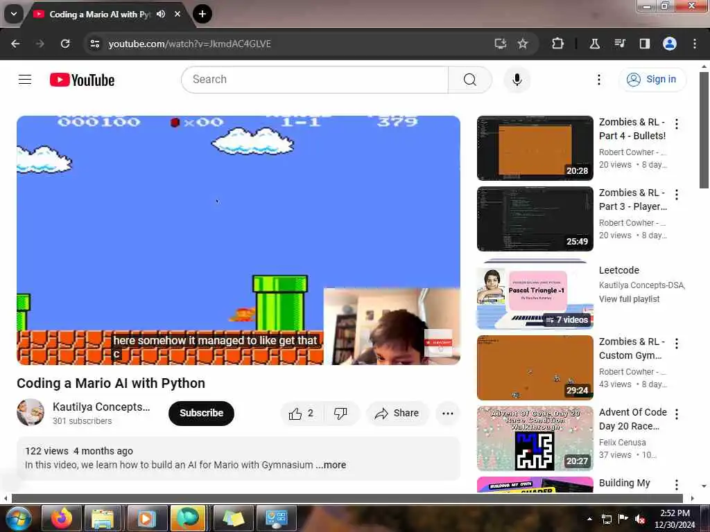Click the address bar URL
The width and height of the screenshot is (710, 532).
click(189, 44)
